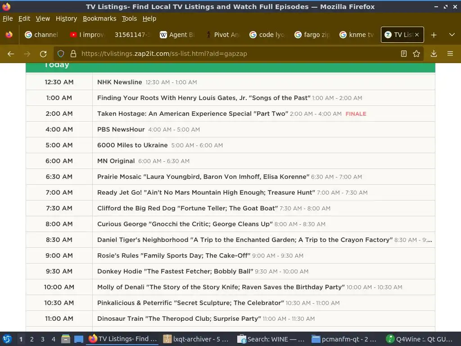
Task: Expand the list all tabs chevron
Action: coord(452,35)
